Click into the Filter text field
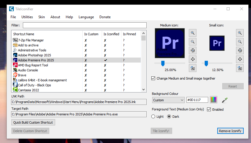251x143 pixels. pos(84,25)
